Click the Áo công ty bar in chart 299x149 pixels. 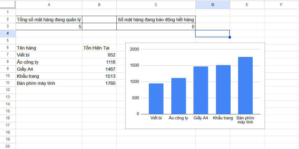(x=179, y=96)
